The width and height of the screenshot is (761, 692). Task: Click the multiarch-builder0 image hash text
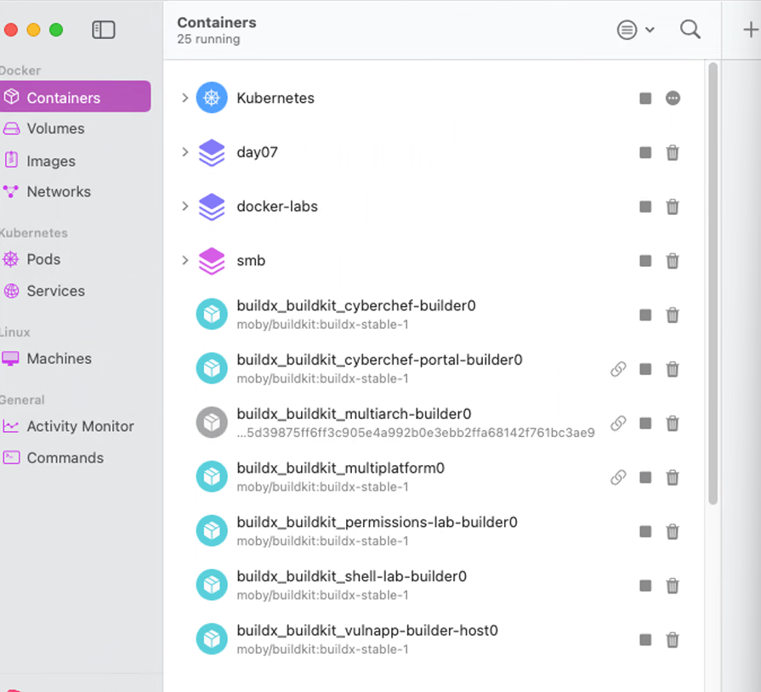tap(416, 433)
